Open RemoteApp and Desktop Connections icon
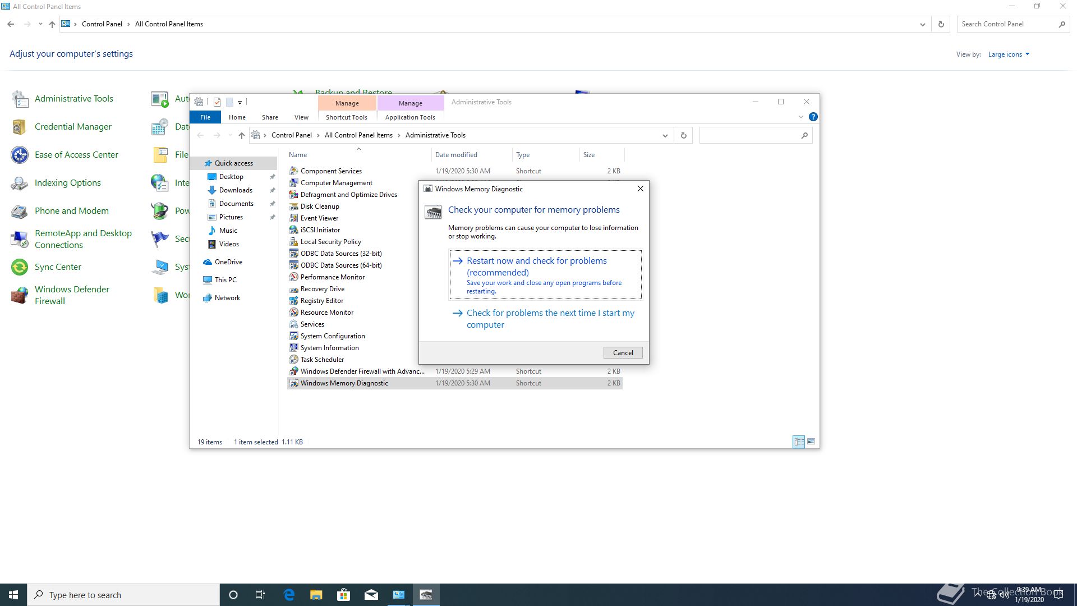 point(20,239)
